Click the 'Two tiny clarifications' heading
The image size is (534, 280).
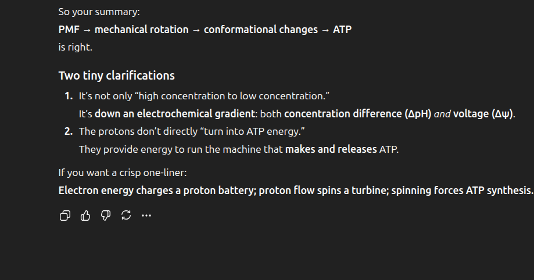click(x=116, y=76)
